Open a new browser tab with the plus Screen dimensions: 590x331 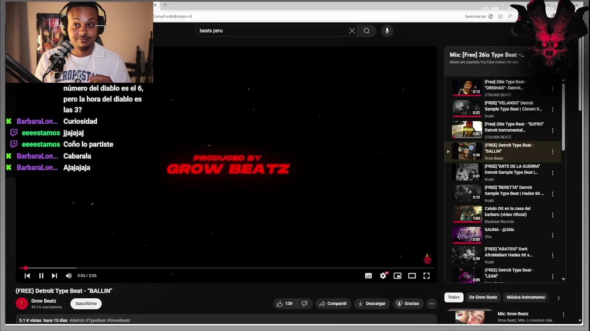tap(165, 5)
